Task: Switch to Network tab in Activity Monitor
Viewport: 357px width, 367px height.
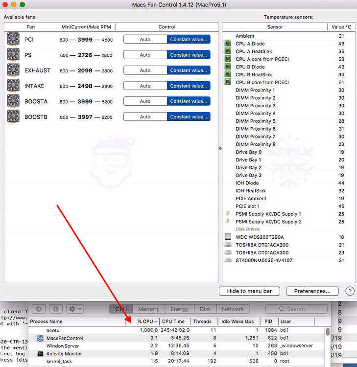Action: pos(233,309)
